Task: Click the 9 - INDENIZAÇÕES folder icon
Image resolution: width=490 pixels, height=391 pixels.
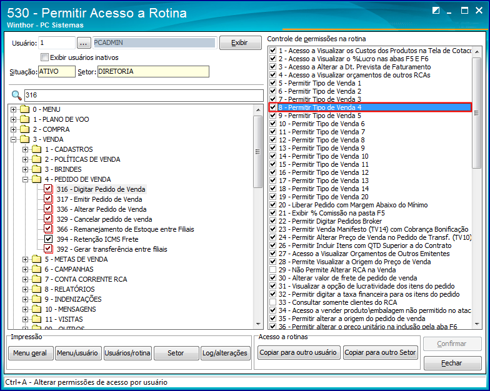Action: [36, 299]
